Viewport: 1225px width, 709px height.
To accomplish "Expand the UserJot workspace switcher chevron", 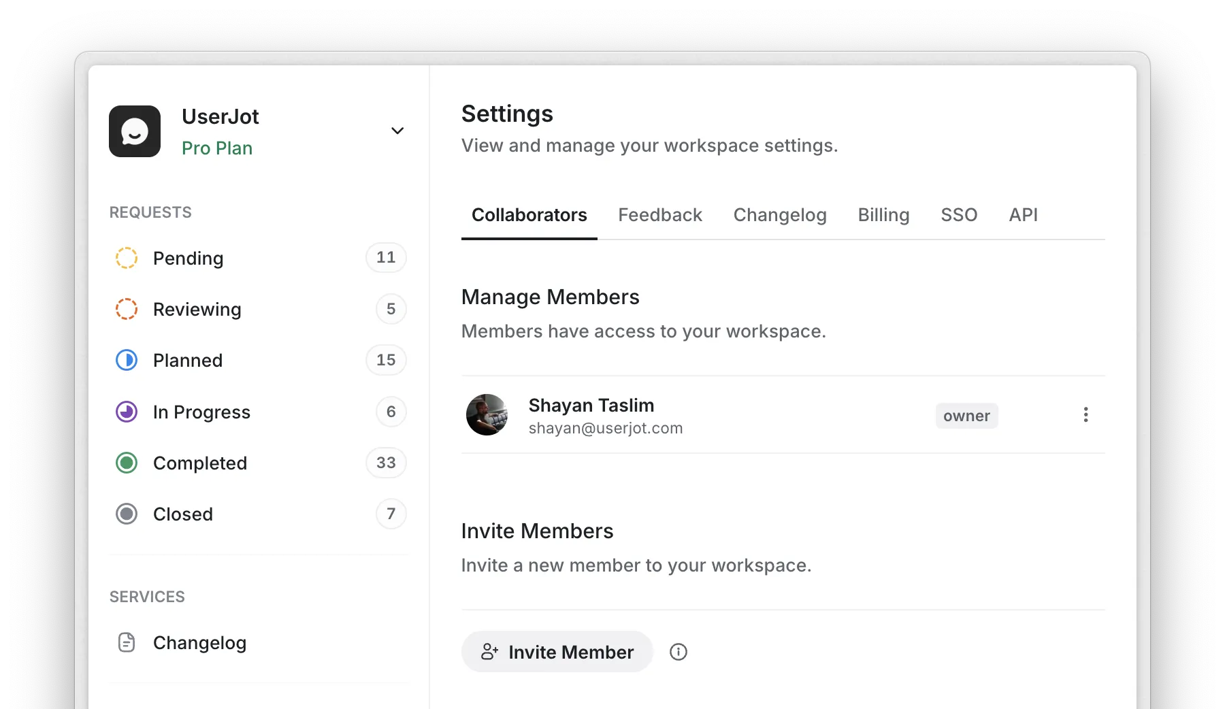I will pos(397,131).
